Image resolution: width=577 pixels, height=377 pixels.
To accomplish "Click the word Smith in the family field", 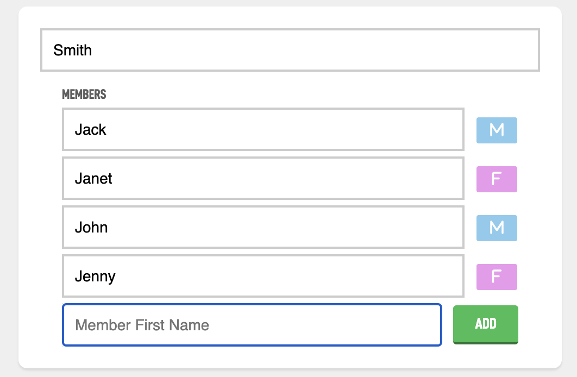I will pyautogui.click(x=72, y=51).
